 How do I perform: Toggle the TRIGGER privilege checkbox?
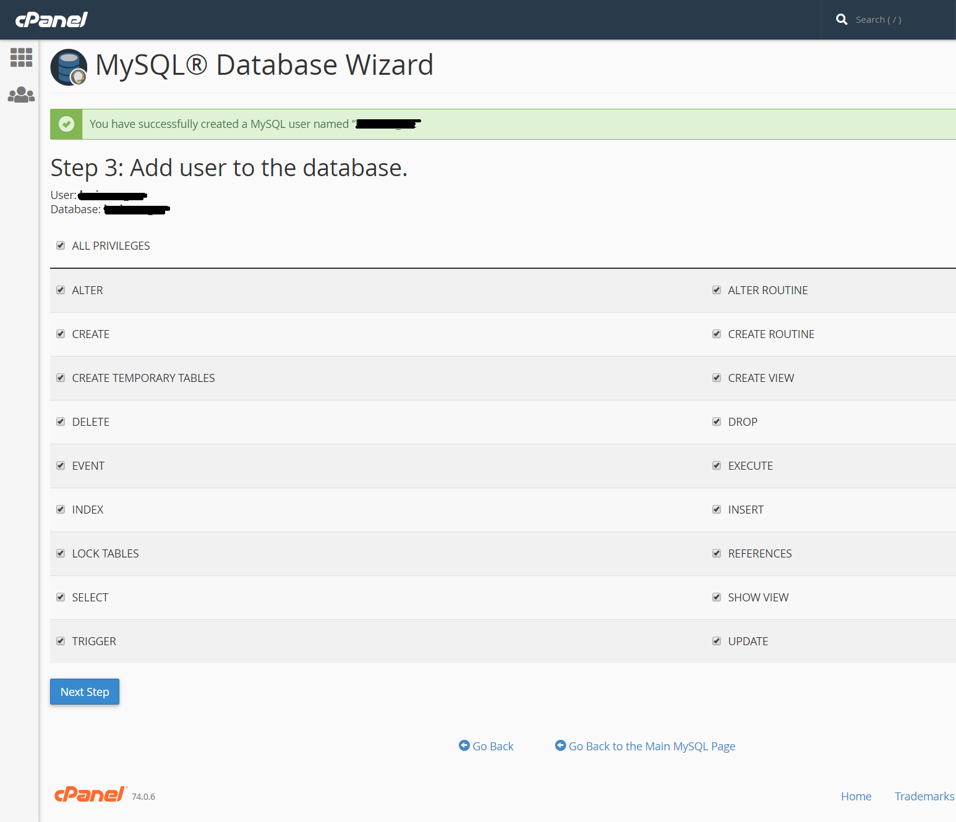[x=61, y=641]
